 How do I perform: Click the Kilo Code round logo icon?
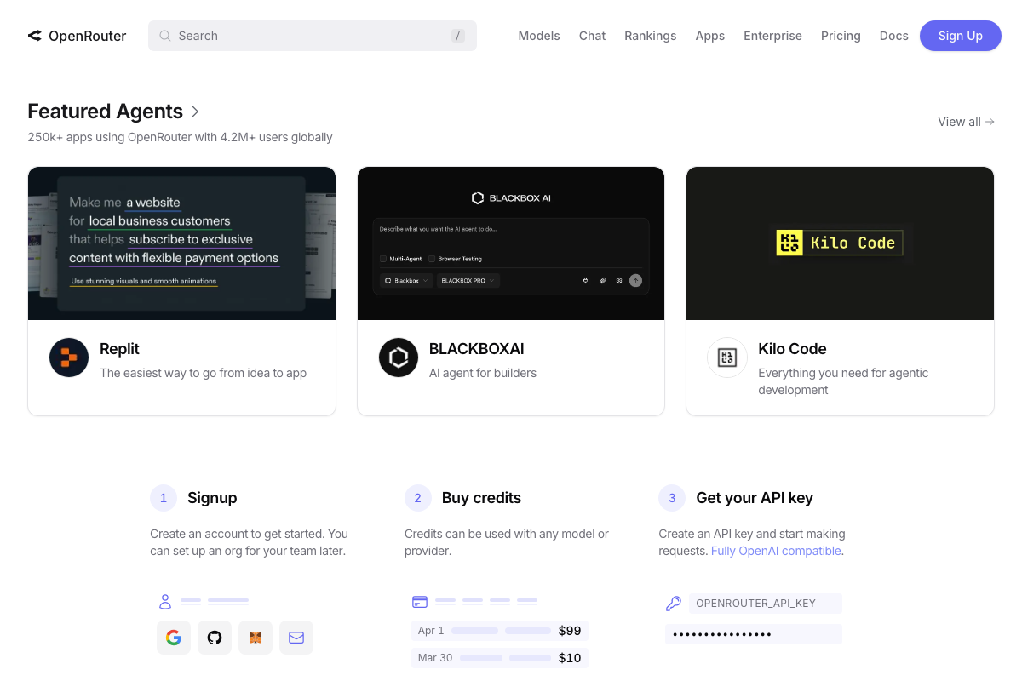tap(727, 358)
